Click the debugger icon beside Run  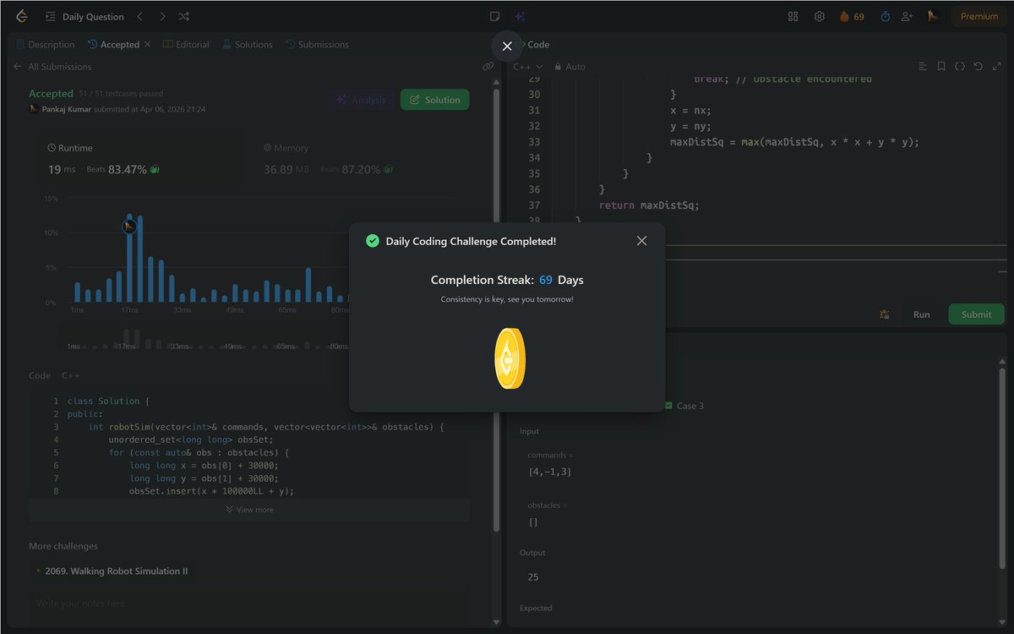(x=884, y=314)
